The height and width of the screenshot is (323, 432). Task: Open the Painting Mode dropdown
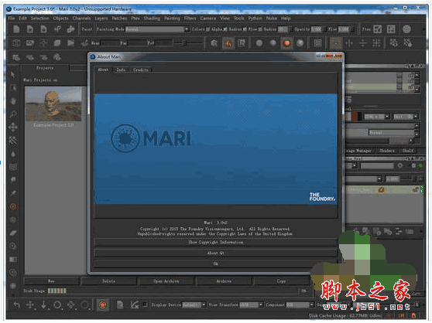(157, 29)
